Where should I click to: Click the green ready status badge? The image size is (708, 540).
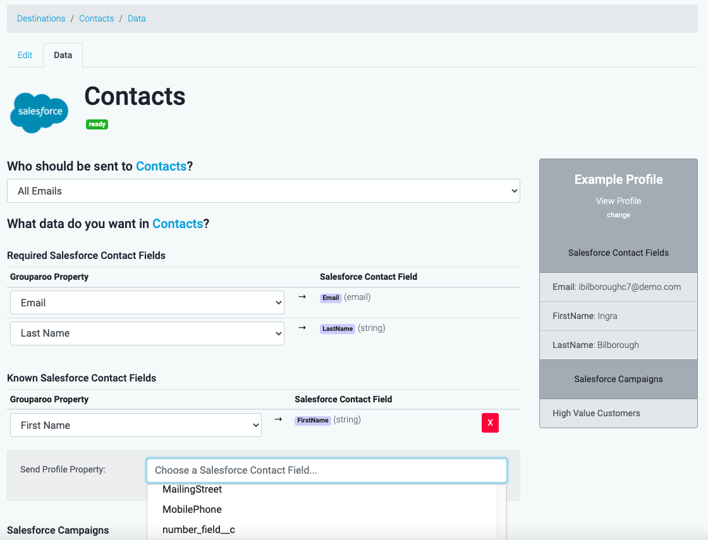point(97,124)
